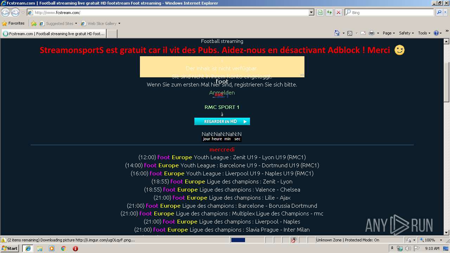The width and height of the screenshot is (450, 253).
Task: Click the RMC channel logo thumbnail
Action: click(x=221, y=95)
